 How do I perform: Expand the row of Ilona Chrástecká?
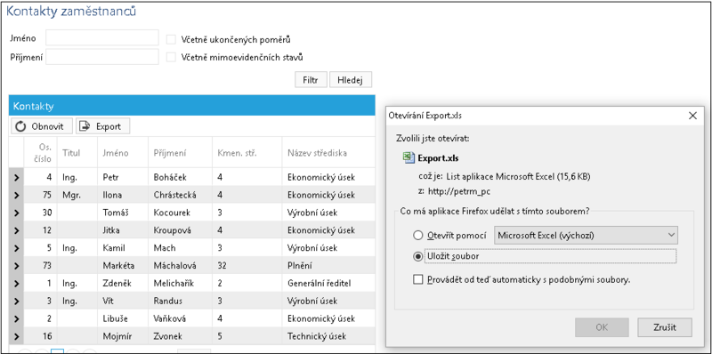coord(16,195)
